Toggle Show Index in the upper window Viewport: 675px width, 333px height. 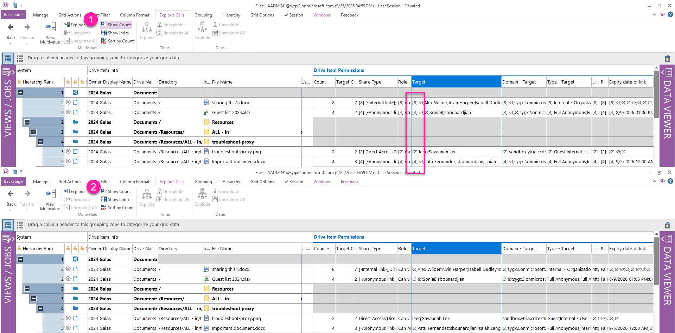(115, 33)
